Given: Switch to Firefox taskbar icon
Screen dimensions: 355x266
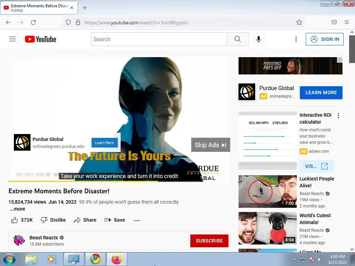Looking at the screenshot, I should point(117,259).
